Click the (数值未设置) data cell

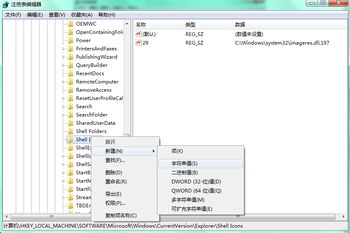tap(249, 34)
